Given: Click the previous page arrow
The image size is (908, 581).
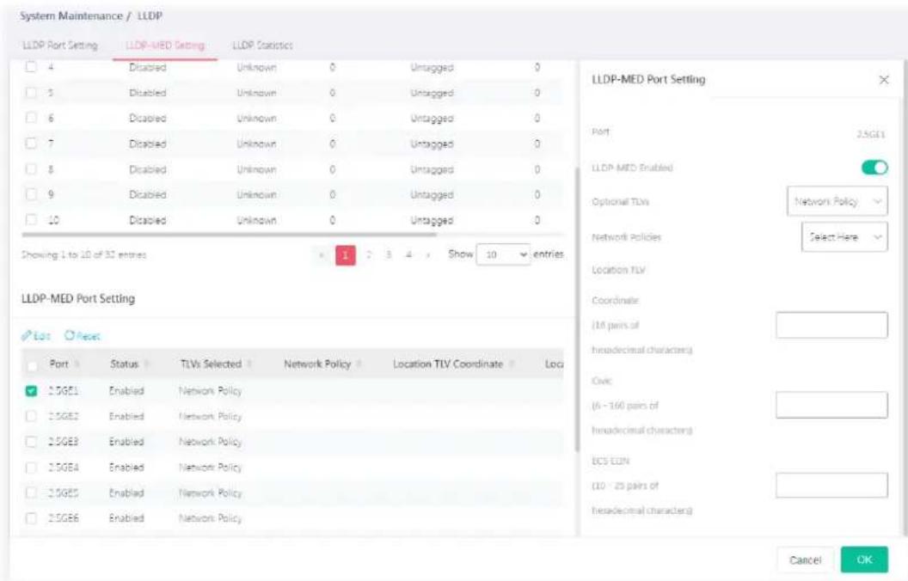Looking at the screenshot, I should click(x=322, y=254).
